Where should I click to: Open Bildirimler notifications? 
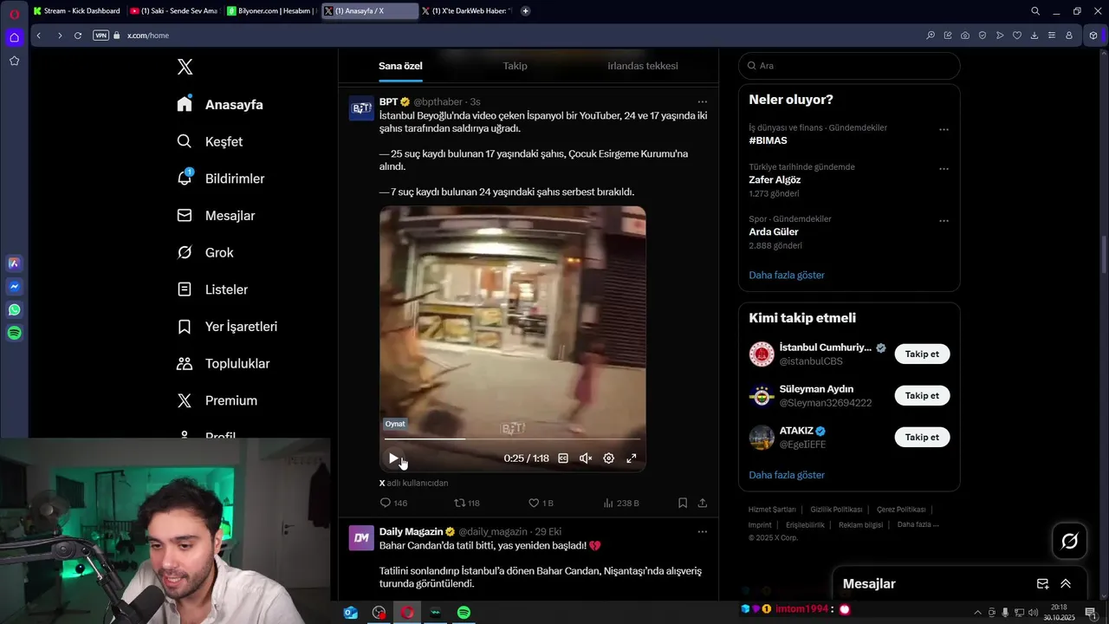coord(220,179)
